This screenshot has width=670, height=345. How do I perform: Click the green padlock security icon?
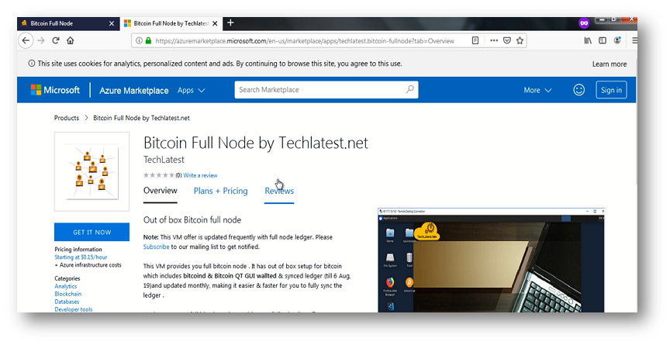click(x=148, y=40)
